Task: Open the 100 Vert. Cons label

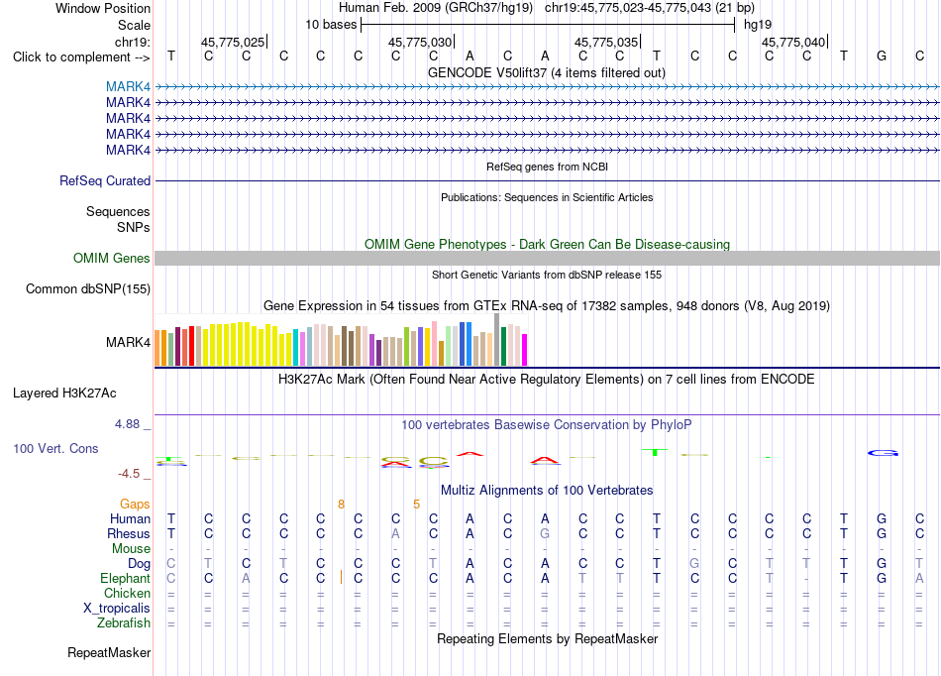Action: [x=55, y=448]
